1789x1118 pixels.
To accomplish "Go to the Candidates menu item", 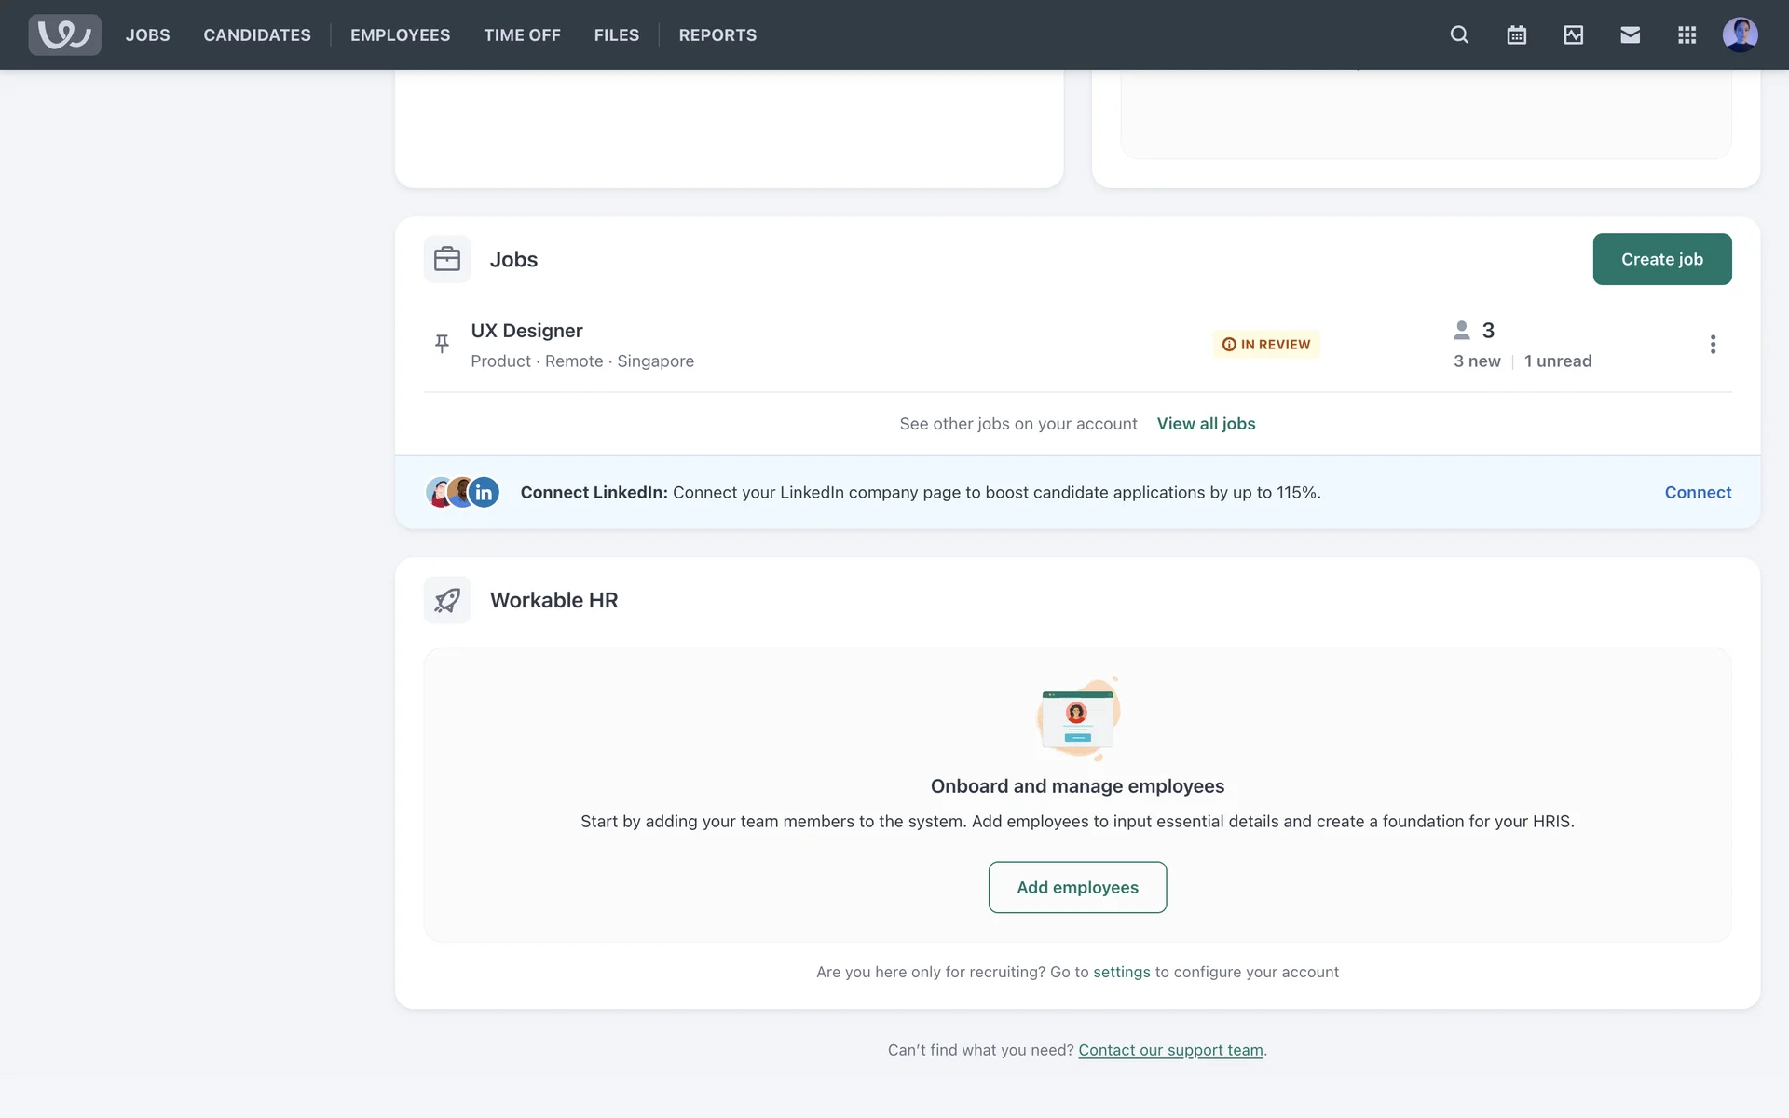I will [x=257, y=35].
